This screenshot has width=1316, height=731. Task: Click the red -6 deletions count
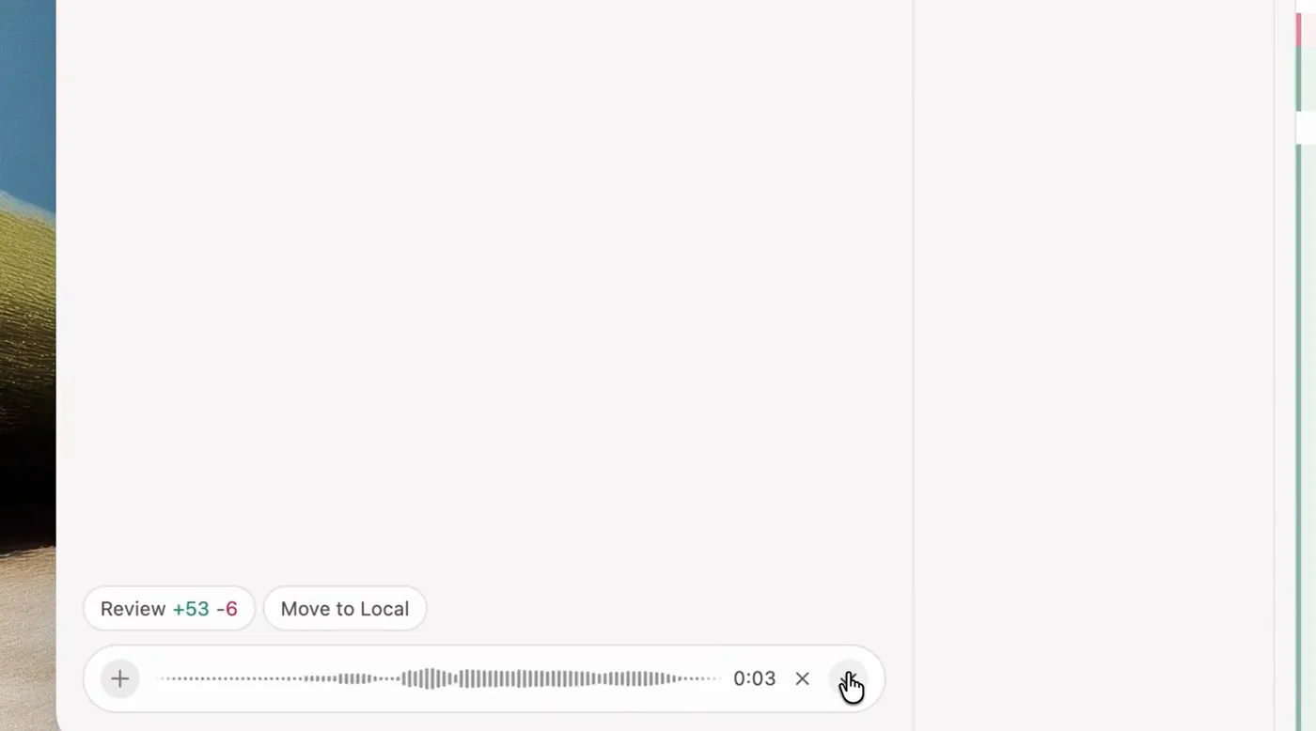[227, 609]
